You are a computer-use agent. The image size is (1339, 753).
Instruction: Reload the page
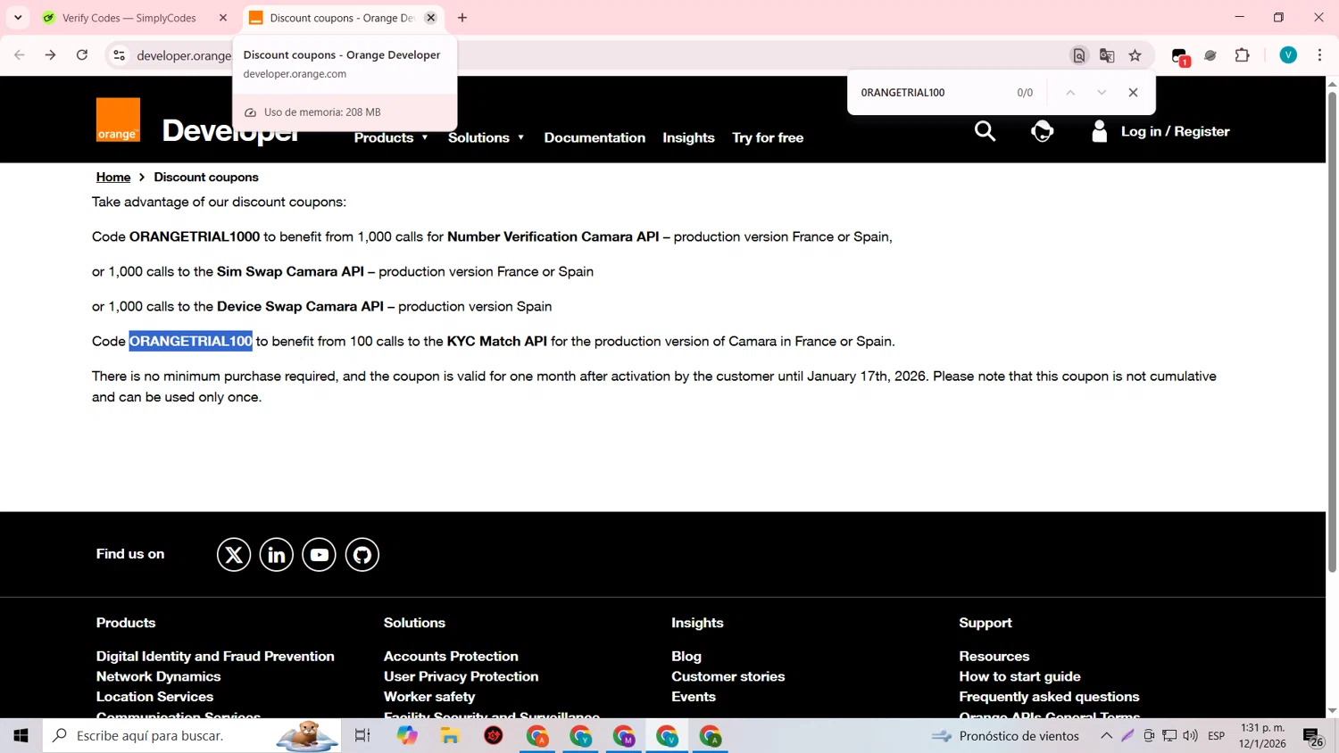pyautogui.click(x=82, y=55)
